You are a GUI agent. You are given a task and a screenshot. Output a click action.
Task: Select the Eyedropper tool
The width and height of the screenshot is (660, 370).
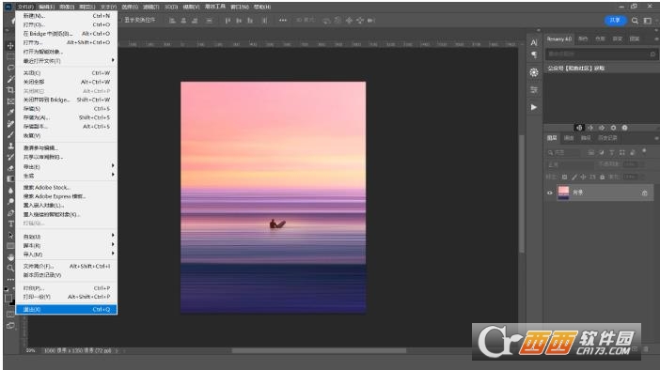pos(10,113)
